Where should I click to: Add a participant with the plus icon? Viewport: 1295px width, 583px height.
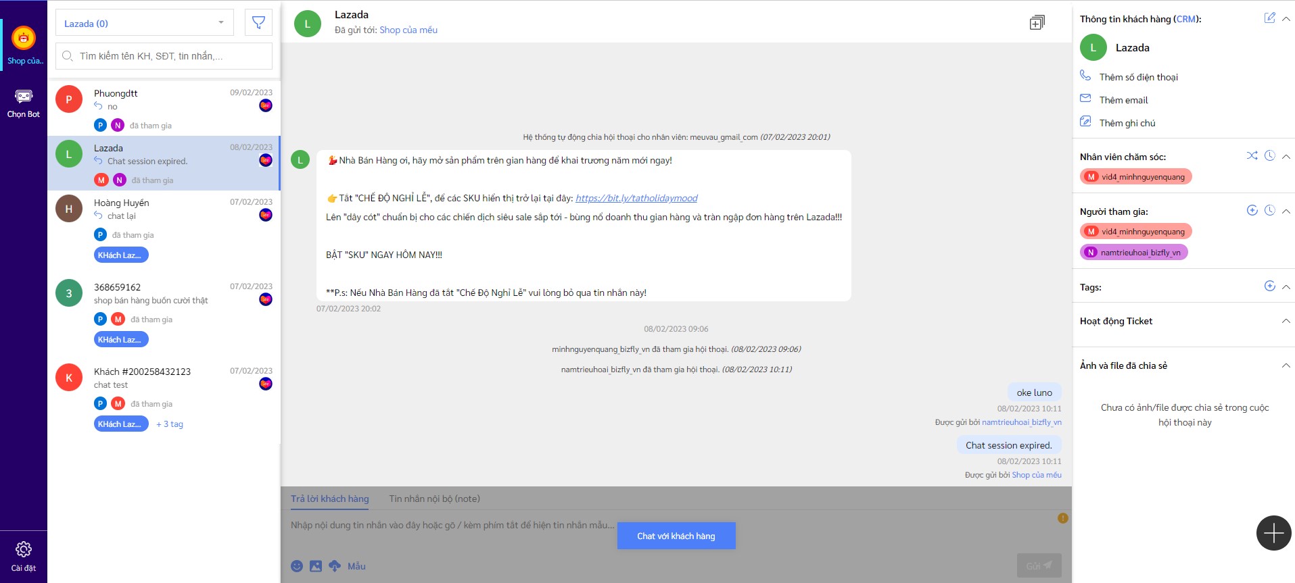point(1252,210)
